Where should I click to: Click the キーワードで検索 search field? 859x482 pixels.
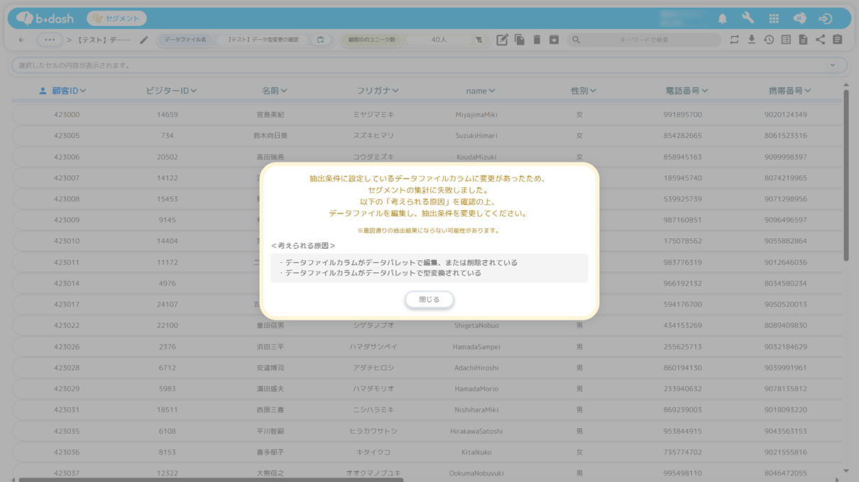[x=644, y=40]
